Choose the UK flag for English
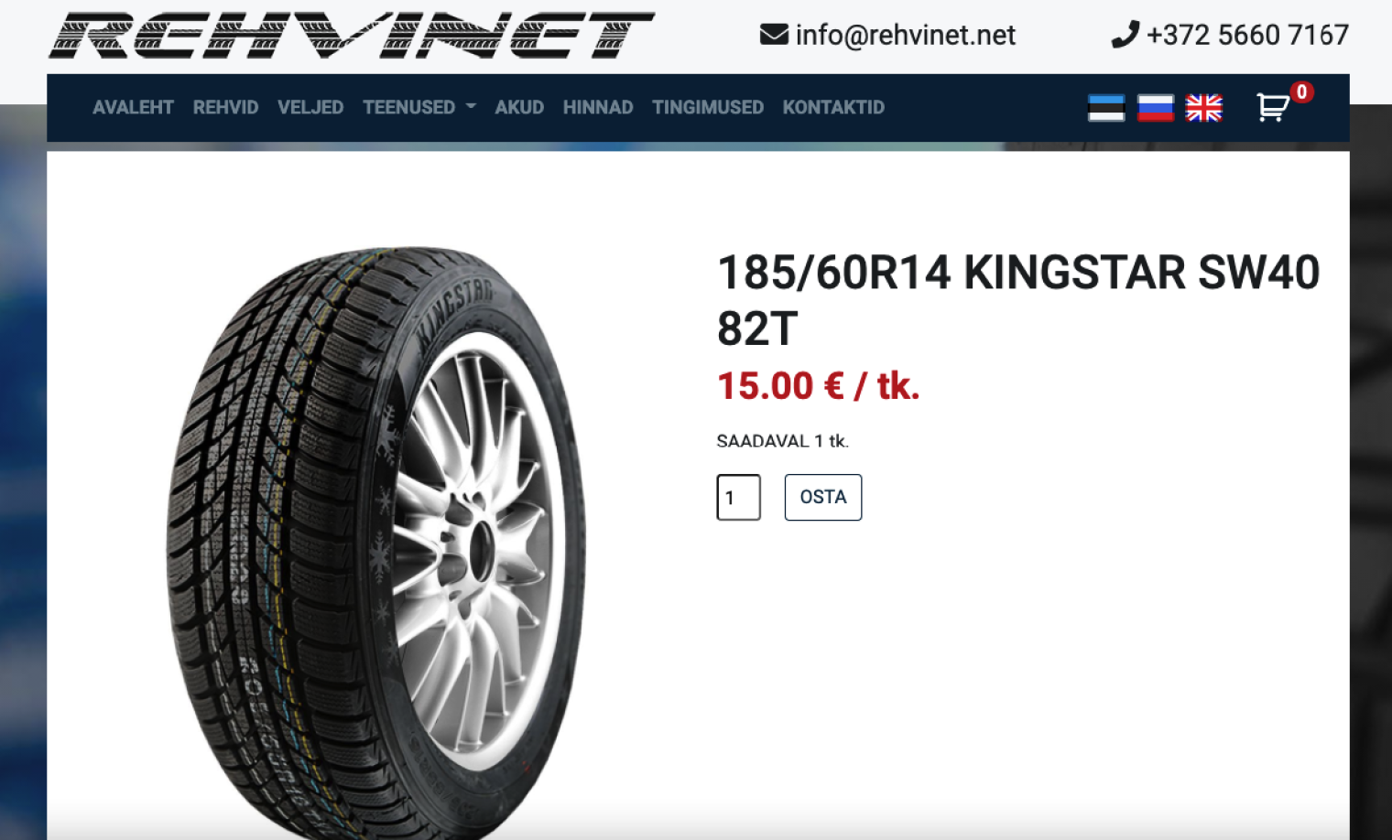 coord(1203,108)
